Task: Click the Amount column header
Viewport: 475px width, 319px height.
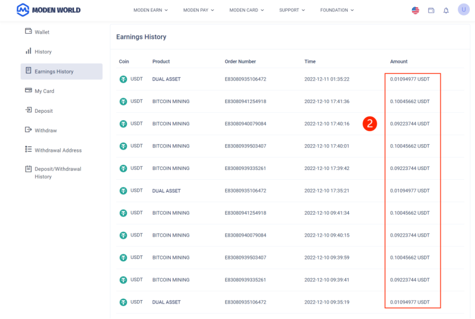Action: (399, 61)
